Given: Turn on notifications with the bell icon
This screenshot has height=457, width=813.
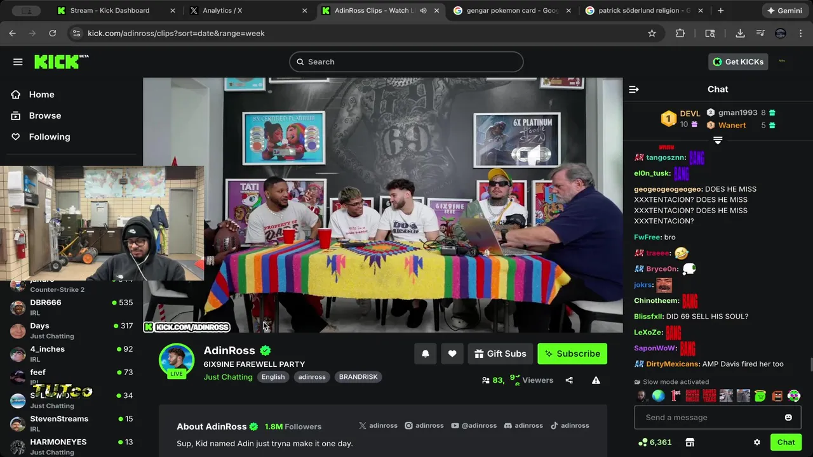Looking at the screenshot, I should point(426,354).
